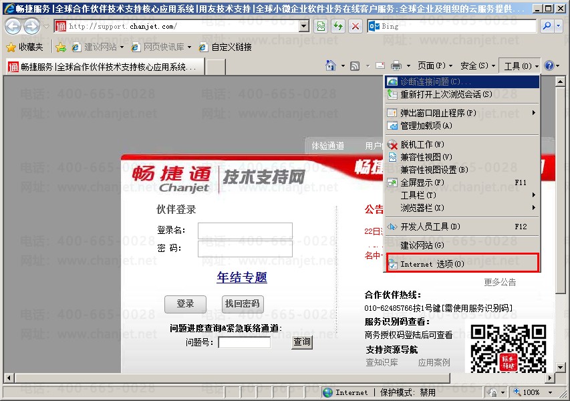Select 管理加载项(A) menu entry
The height and width of the screenshot is (401, 570).
tap(462, 126)
